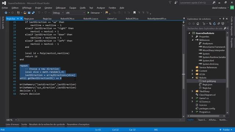
Task: Click the split editor icon above scrollbar
Action: (184, 22)
